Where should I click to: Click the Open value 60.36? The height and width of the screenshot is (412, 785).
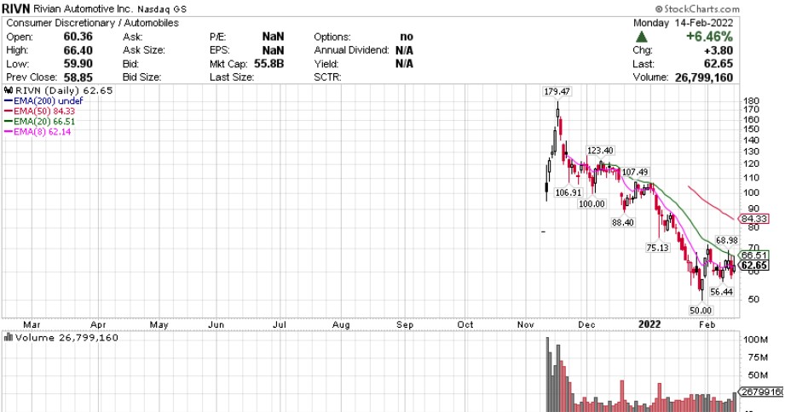click(78, 37)
